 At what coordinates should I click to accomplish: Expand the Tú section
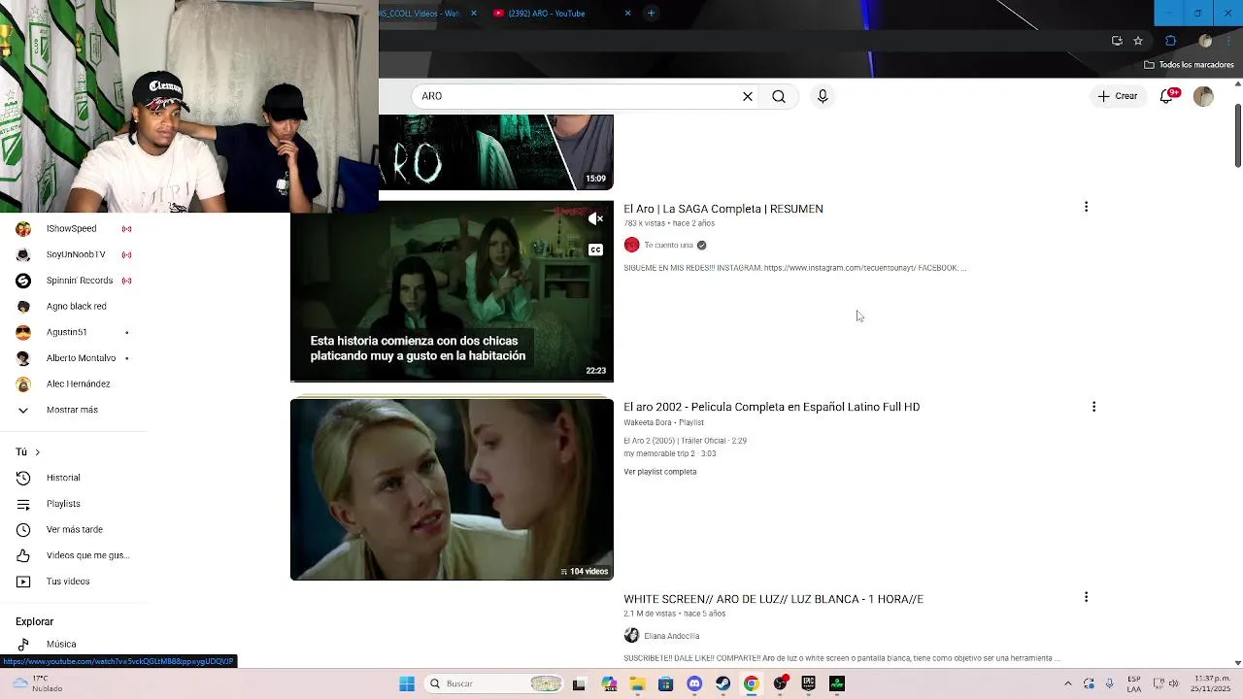[x=27, y=451]
